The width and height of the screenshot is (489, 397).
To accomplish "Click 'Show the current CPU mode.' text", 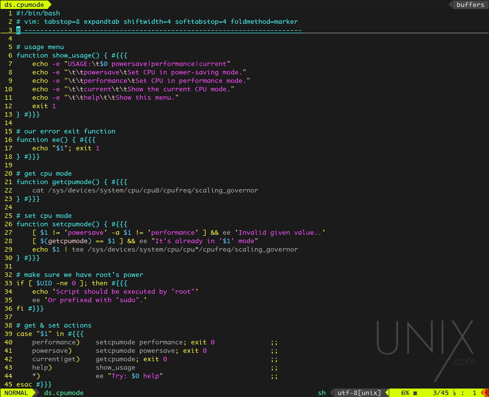I will pos(179,89).
